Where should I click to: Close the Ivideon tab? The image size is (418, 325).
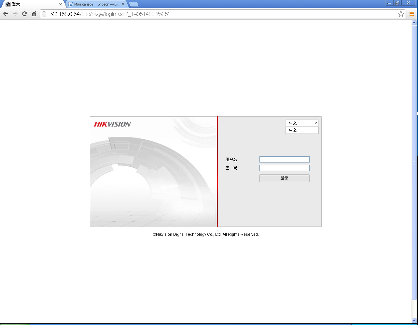(123, 4)
